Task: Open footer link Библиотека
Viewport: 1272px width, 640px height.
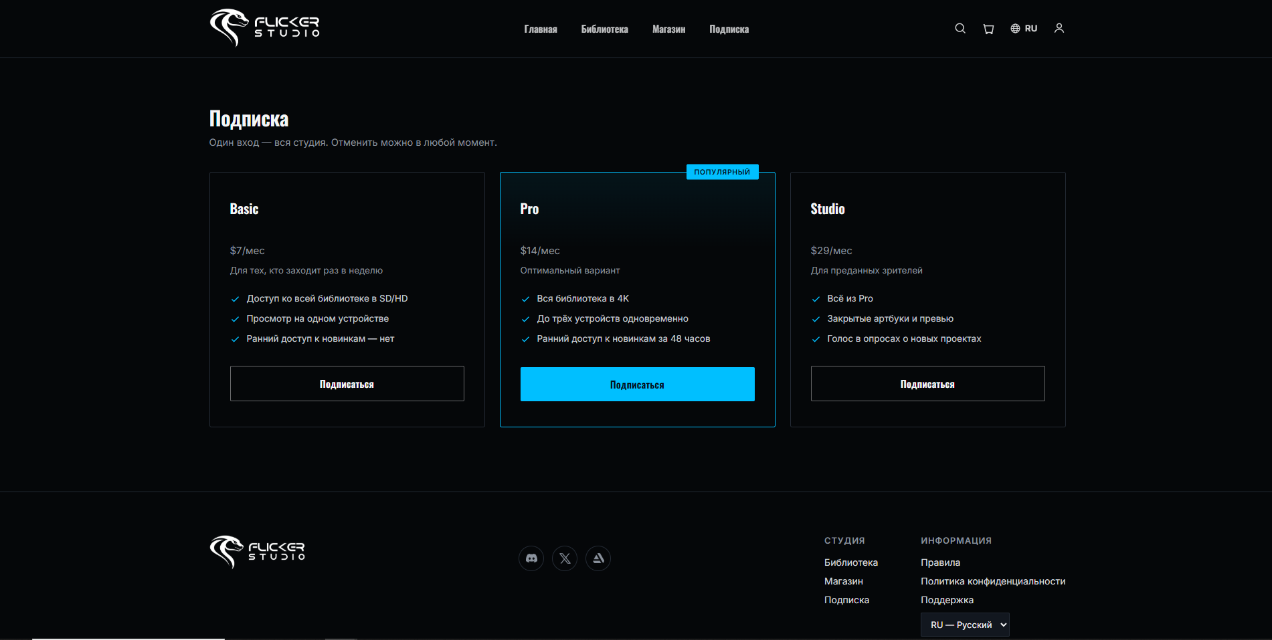Action: pos(851,562)
